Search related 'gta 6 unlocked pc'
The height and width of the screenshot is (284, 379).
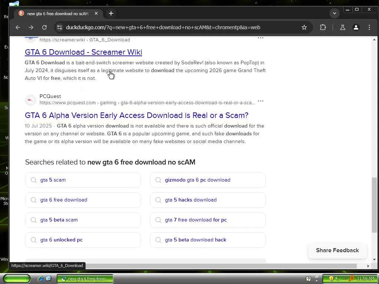point(83,240)
